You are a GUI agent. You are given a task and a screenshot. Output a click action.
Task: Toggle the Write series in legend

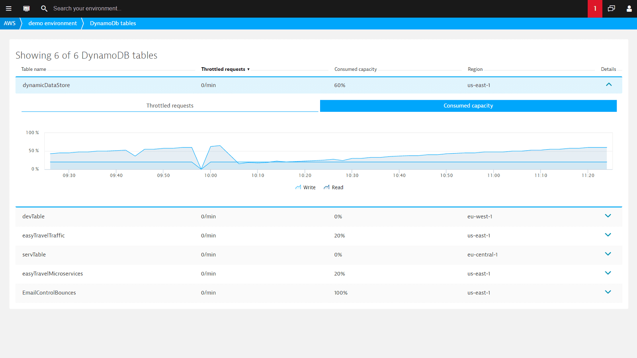(305, 187)
